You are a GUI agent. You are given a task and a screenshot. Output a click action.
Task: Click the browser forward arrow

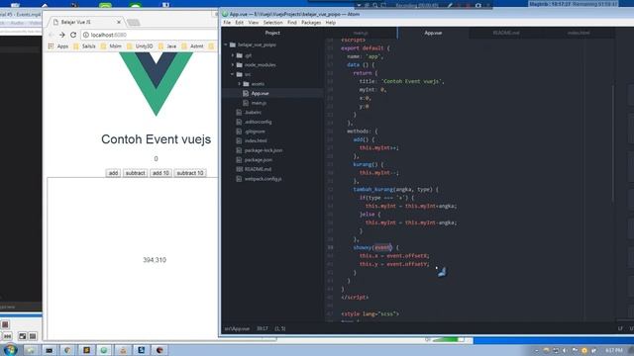tap(61, 36)
